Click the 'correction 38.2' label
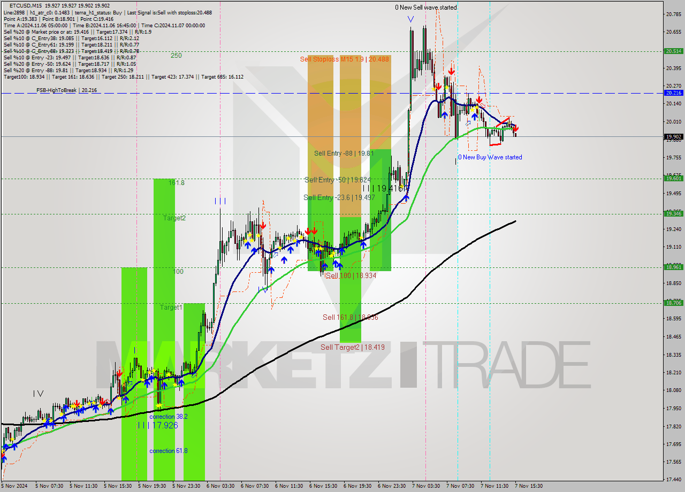Viewport: 685px width, 492px height. point(168,417)
